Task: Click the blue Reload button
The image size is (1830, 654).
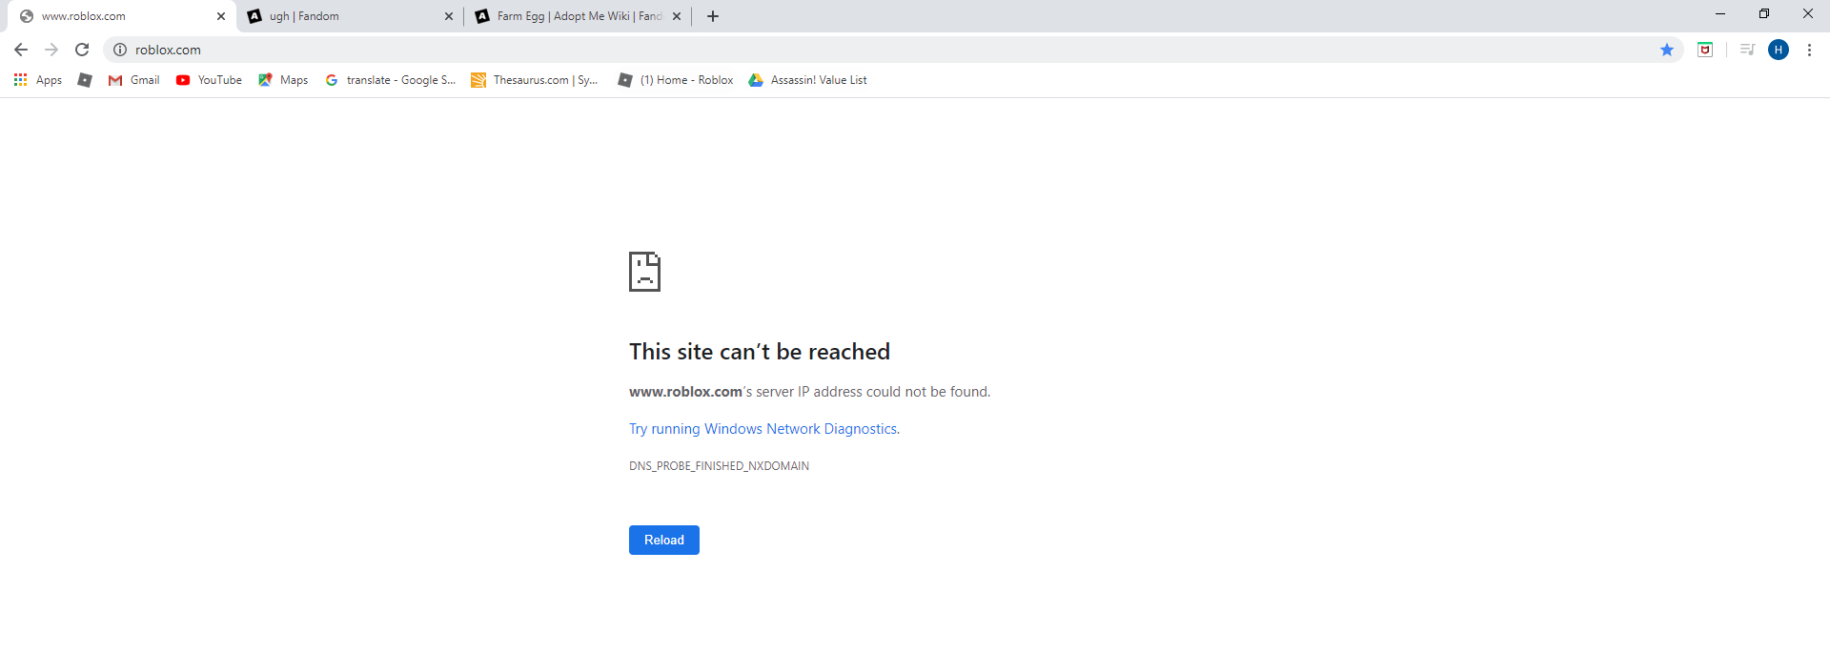Action: pos(664,540)
